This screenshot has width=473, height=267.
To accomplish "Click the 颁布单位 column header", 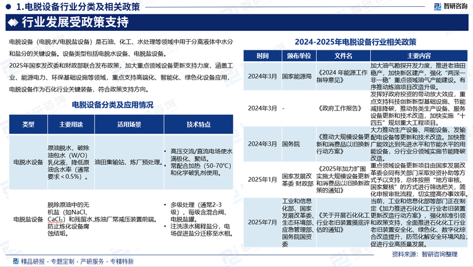I will 299,56.
